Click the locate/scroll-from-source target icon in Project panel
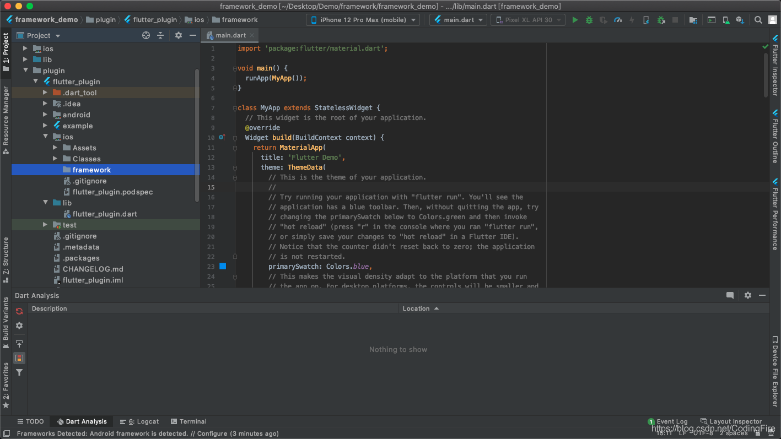 (x=146, y=35)
